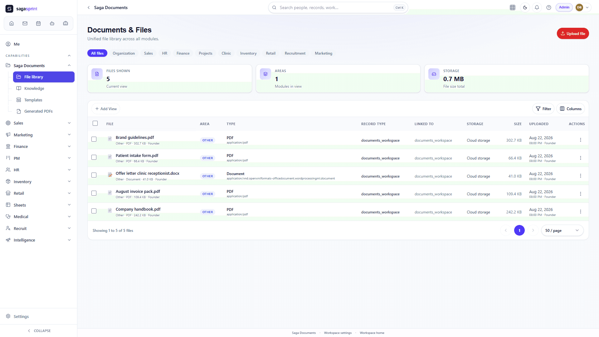Open the mail icon in sidebar toolbar
The width and height of the screenshot is (599, 337).
pos(25,23)
